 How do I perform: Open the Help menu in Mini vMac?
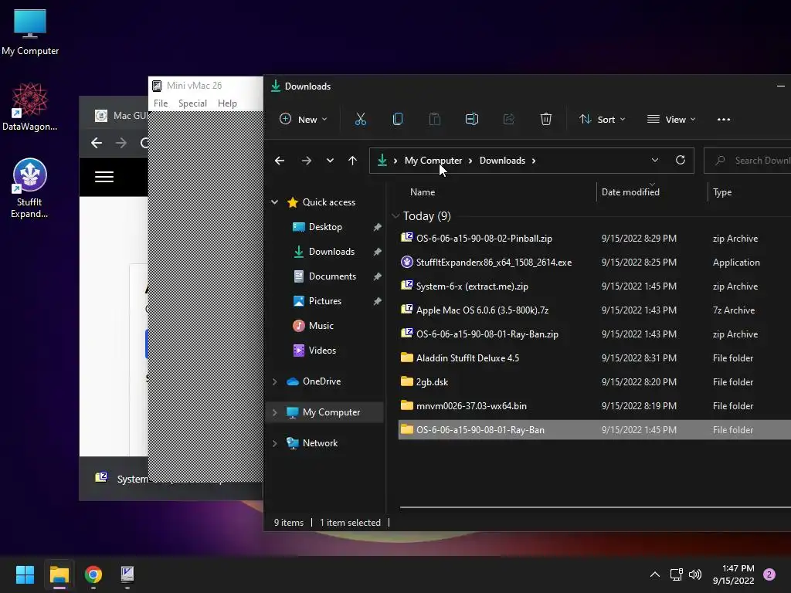227,103
